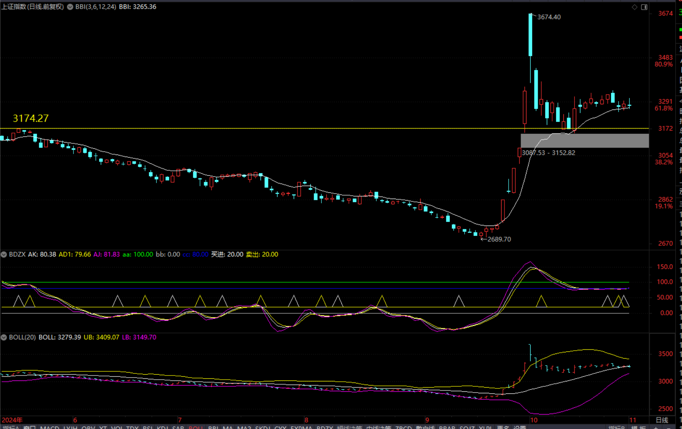Open the BOLL(20) indicator dropdown arrow

point(4,337)
